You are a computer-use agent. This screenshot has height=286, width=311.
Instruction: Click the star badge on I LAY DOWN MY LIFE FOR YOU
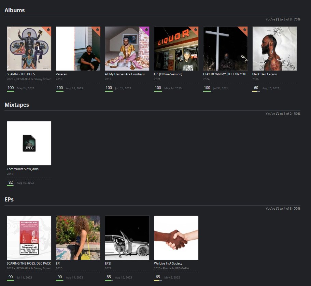(244, 30)
